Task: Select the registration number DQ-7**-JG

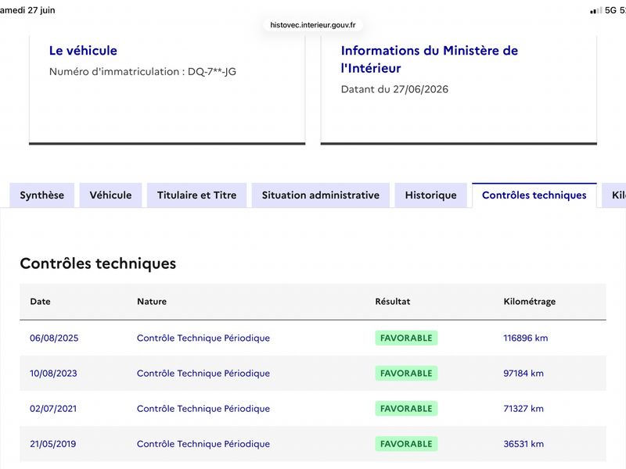Action: [212, 72]
